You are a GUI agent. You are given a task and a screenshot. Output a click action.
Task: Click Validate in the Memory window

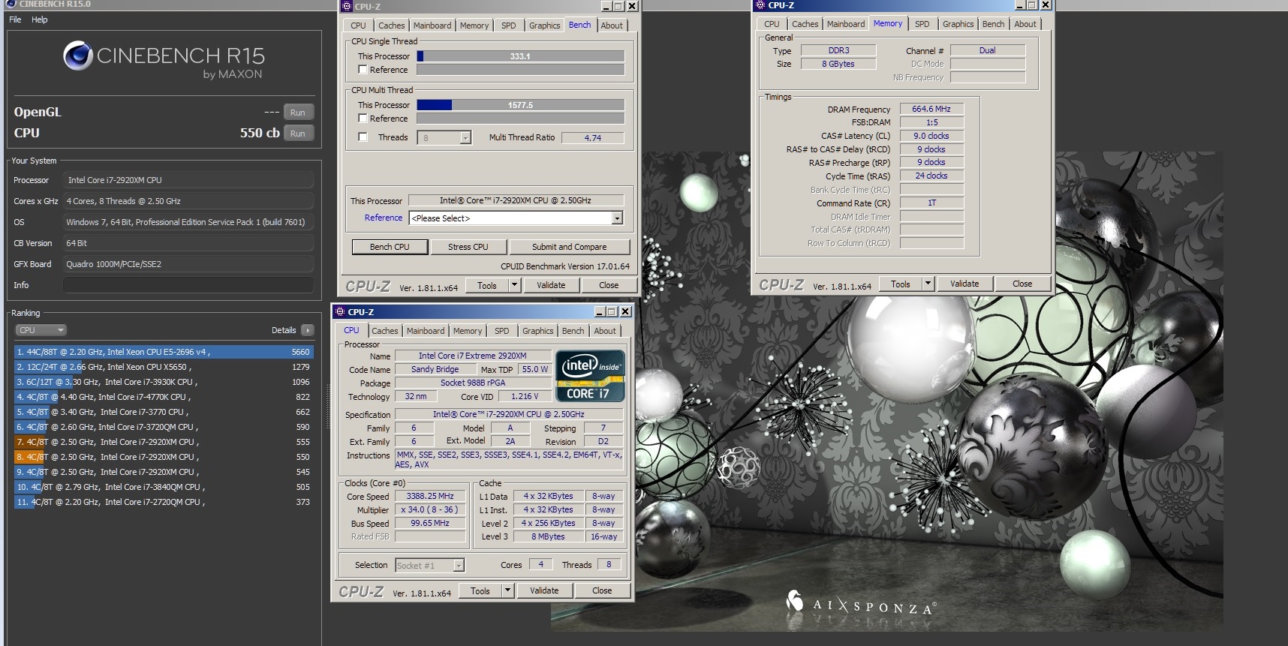tap(964, 284)
